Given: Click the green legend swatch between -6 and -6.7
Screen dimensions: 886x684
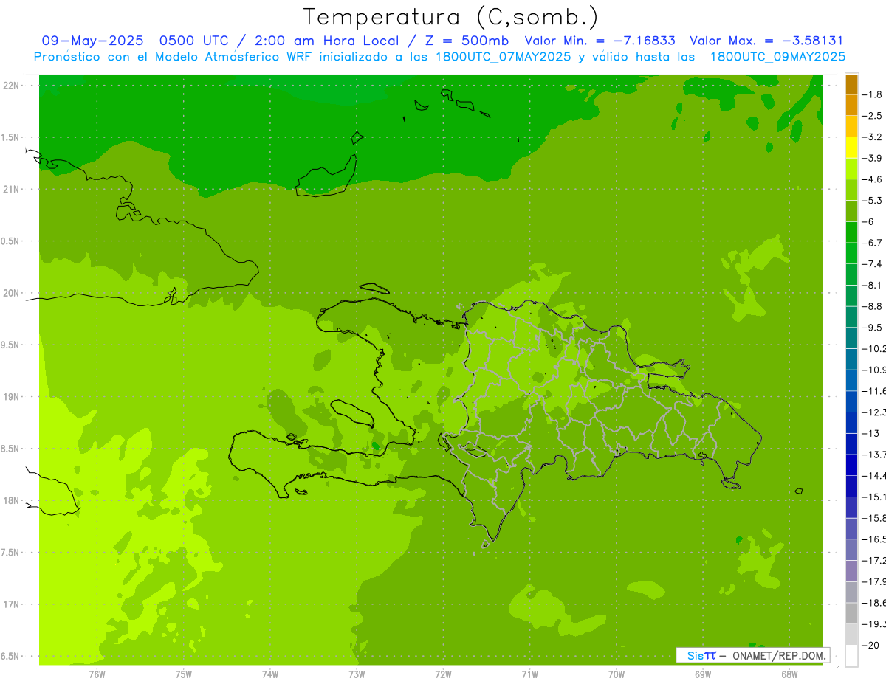Looking at the screenshot, I should (x=851, y=232).
